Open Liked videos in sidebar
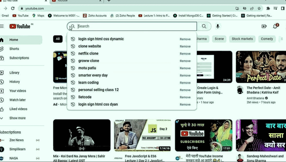286x162 pixels. (x=18, y=109)
